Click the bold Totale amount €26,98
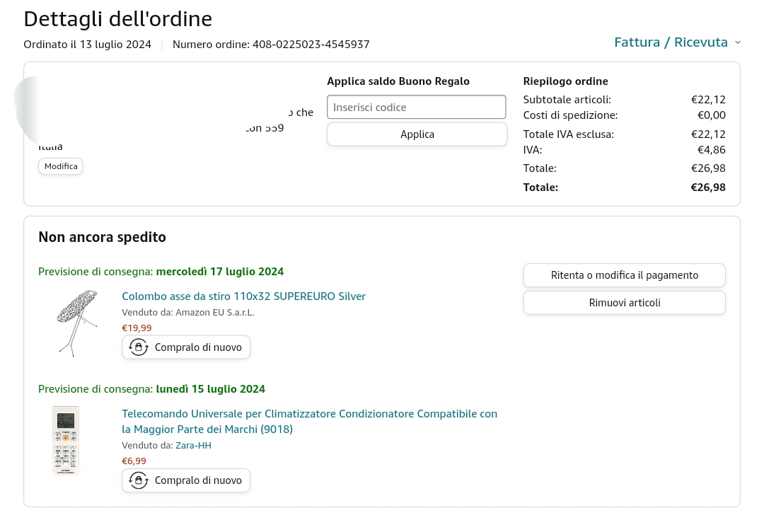Screen dimensions: 764x525 tap(708, 187)
